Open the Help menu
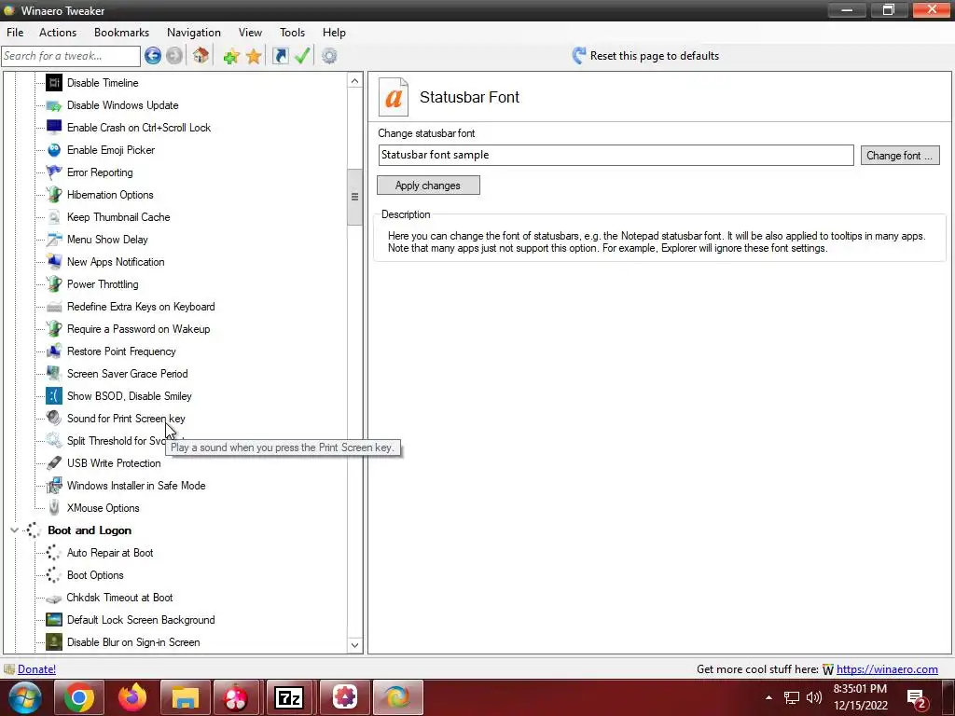This screenshot has height=716, width=955. coord(334,33)
